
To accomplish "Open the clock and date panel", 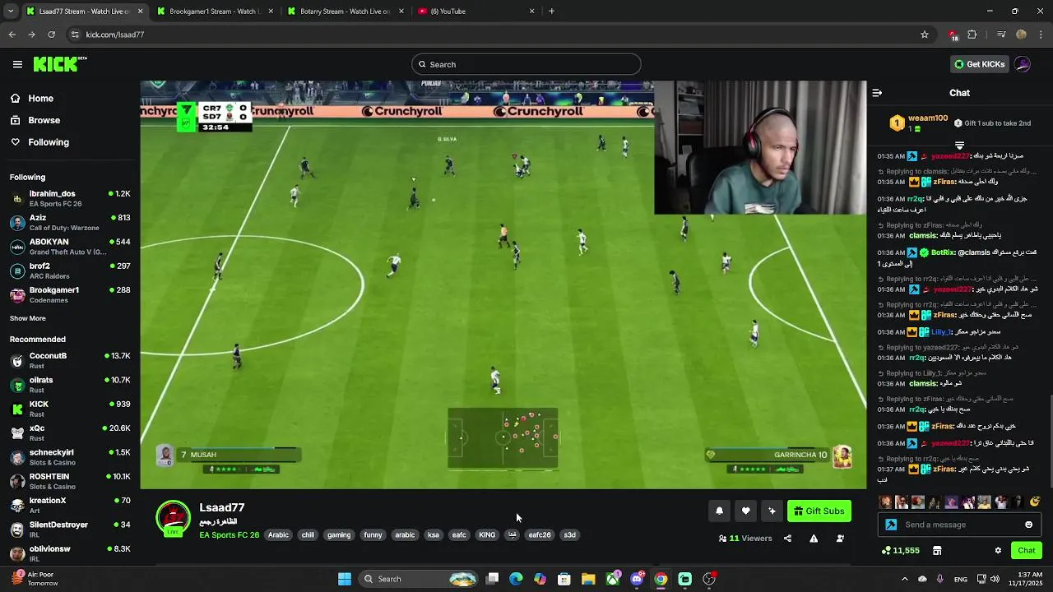I will tap(1023, 579).
